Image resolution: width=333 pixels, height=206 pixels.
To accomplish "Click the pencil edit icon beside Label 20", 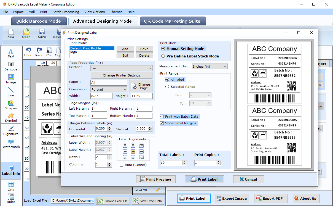I will [x=158, y=190].
